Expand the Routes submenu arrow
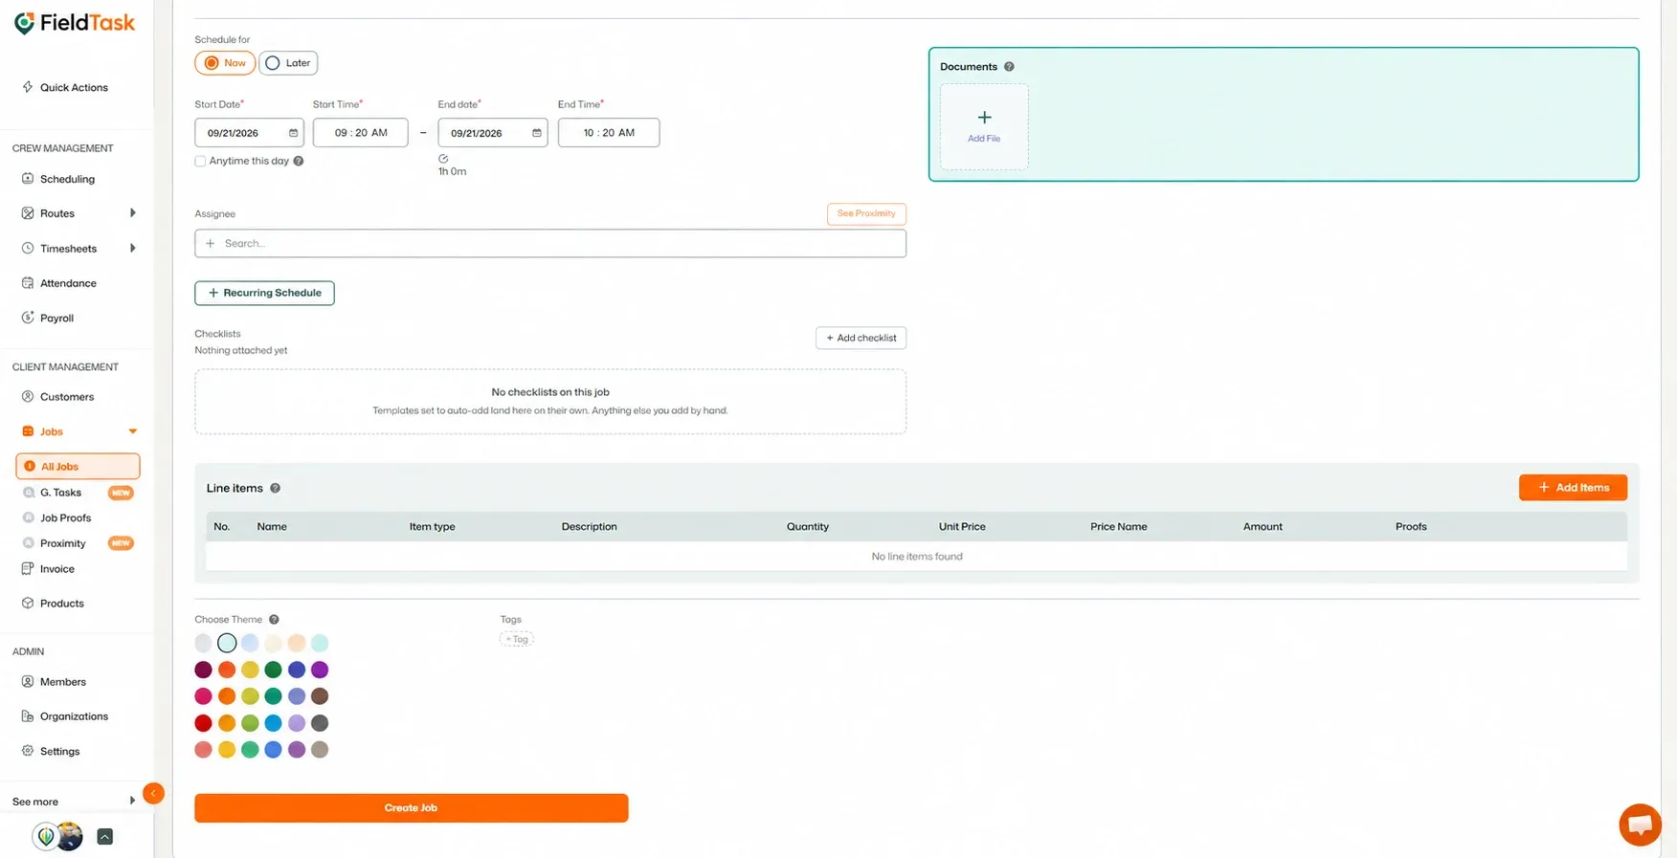This screenshot has height=858, width=1677. click(x=132, y=213)
